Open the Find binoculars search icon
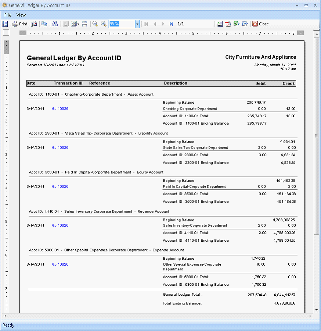 [54, 24]
